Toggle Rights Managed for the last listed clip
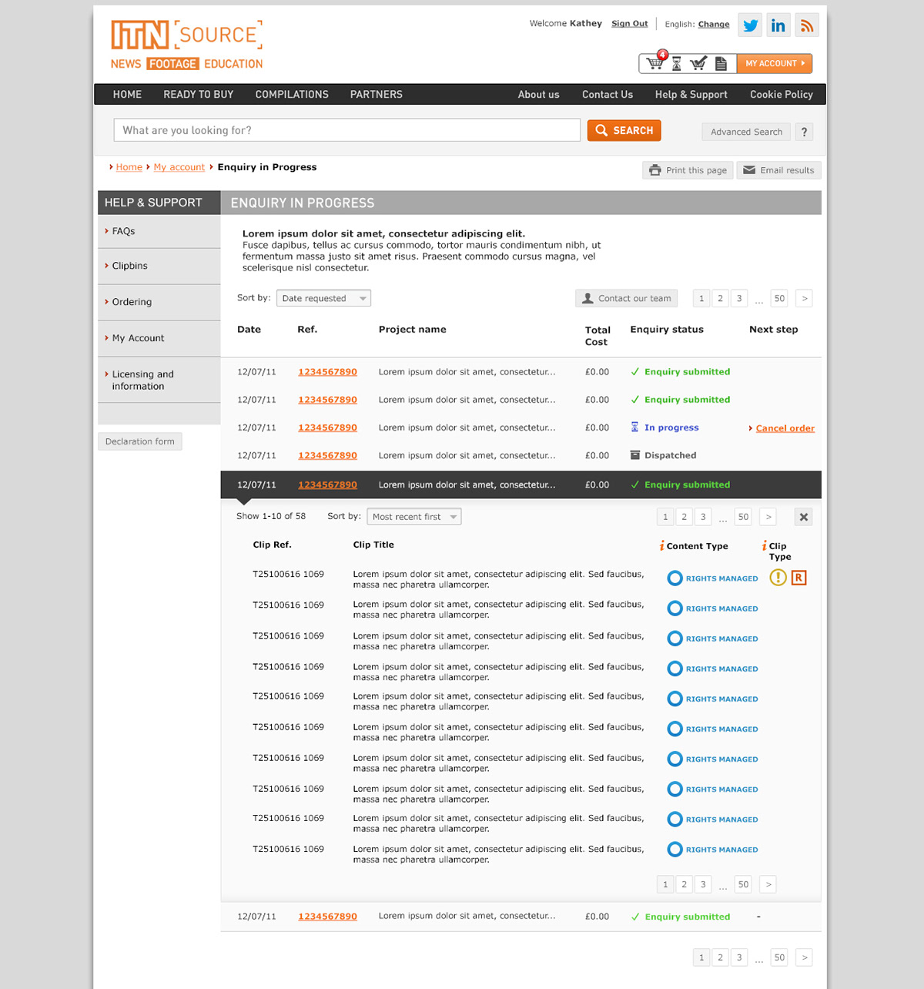The image size is (924, 989). 674,849
